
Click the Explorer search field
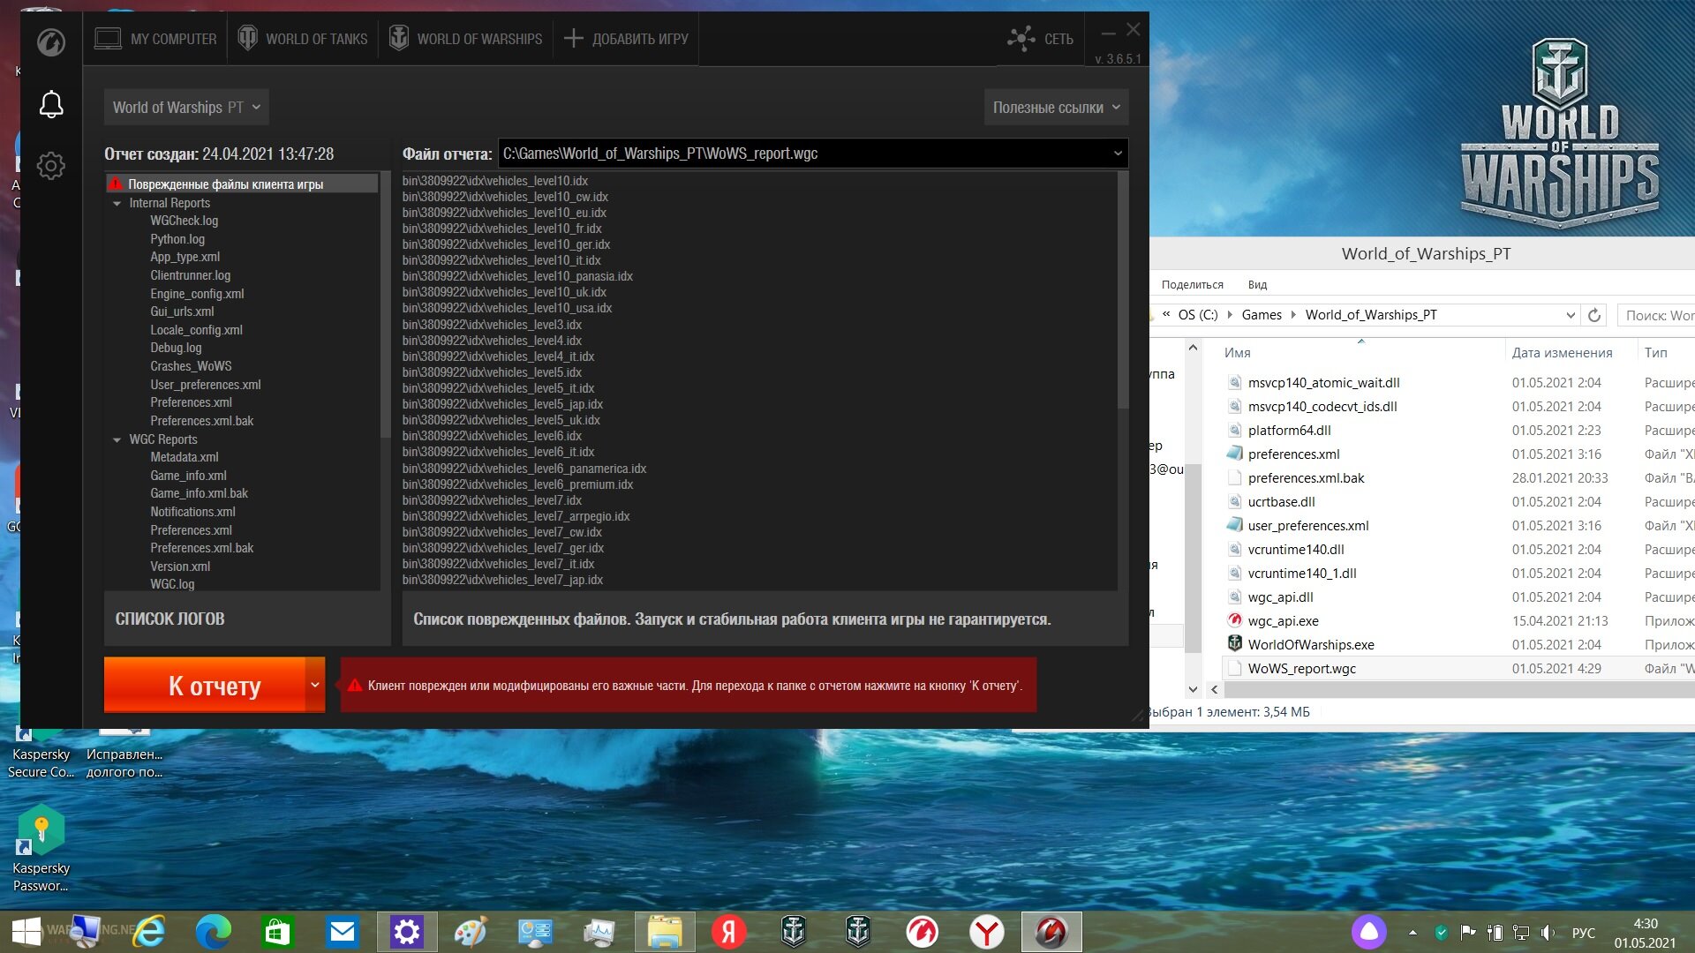1657,315
